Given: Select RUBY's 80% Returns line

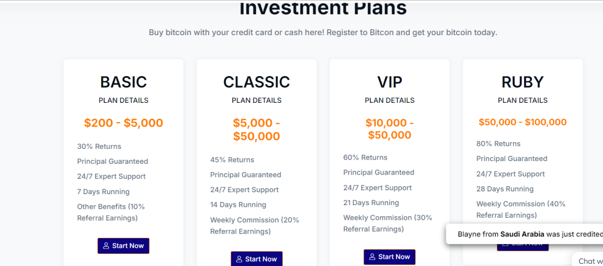Looking at the screenshot, I should coord(498,144).
